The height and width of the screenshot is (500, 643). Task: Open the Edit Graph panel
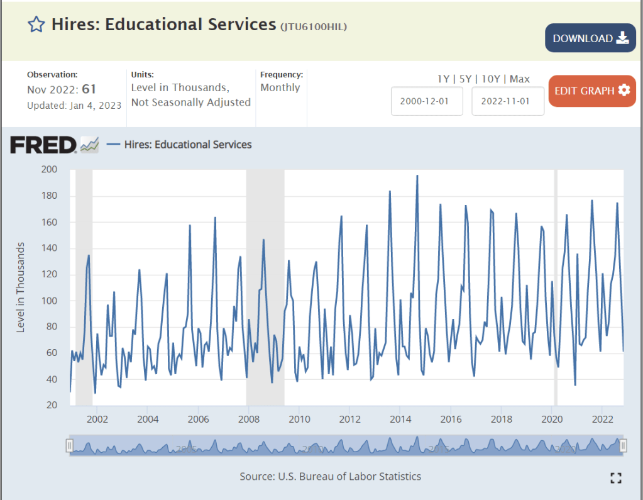pos(591,91)
